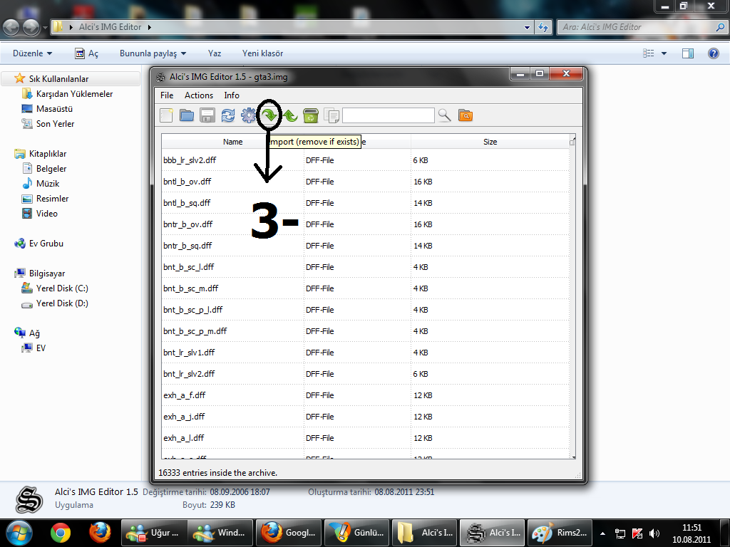Image resolution: width=730 pixels, height=547 pixels.
Task: Click the Import (remove if exists) icon
Action: [x=269, y=115]
